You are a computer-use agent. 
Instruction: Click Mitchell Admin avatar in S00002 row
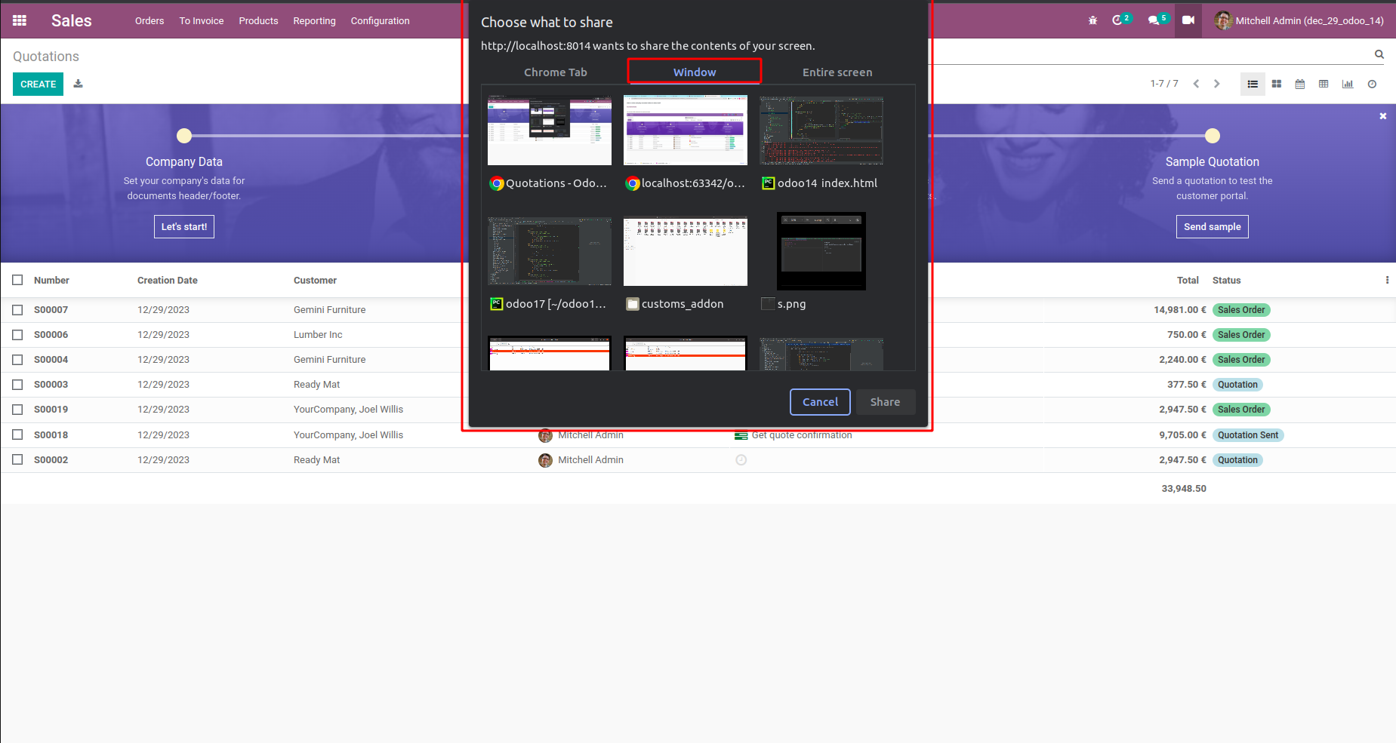(x=545, y=460)
